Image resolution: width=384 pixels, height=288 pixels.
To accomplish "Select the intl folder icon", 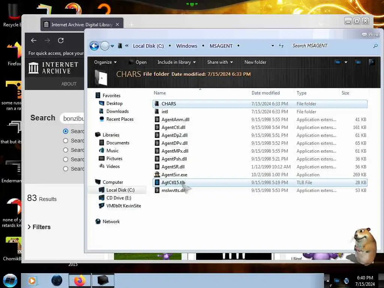I will (x=157, y=112).
